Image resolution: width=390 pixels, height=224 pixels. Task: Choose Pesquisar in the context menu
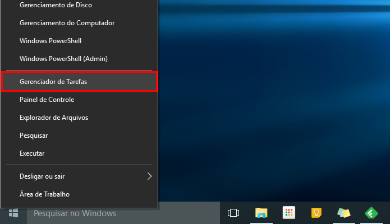click(x=79, y=136)
